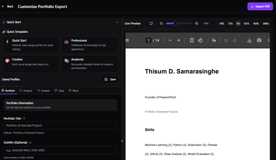Viewport: 276px width, 160px height.
Task: Click the Portfolio Title input field
Action: click(x=60, y=125)
